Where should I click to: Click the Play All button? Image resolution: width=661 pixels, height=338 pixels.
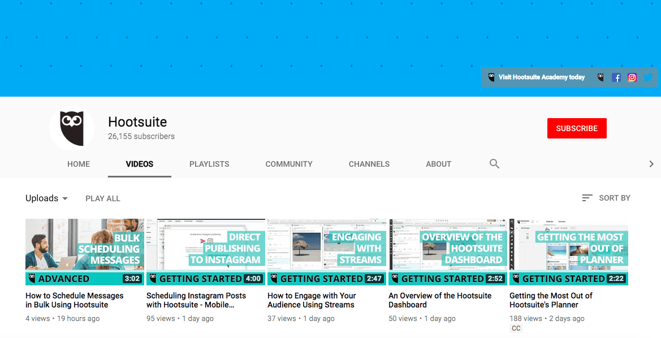tap(103, 198)
